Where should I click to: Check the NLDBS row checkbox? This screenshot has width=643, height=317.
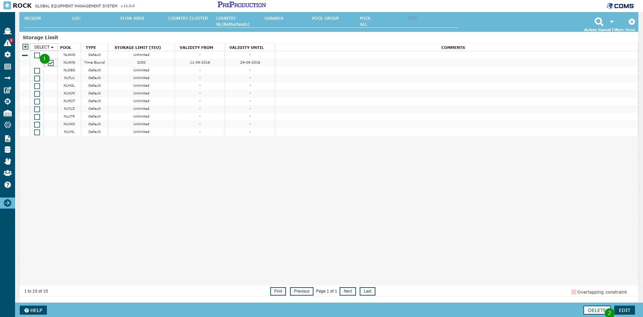click(37, 71)
